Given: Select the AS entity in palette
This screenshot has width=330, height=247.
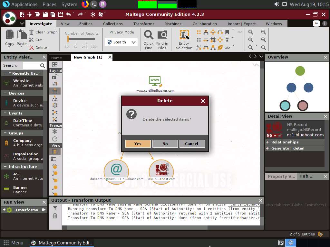Looking at the screenshot, I should (22, 176).
